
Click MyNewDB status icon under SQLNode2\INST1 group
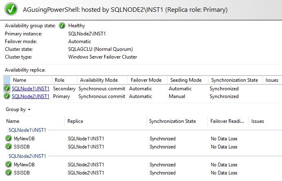pos(9,165)
